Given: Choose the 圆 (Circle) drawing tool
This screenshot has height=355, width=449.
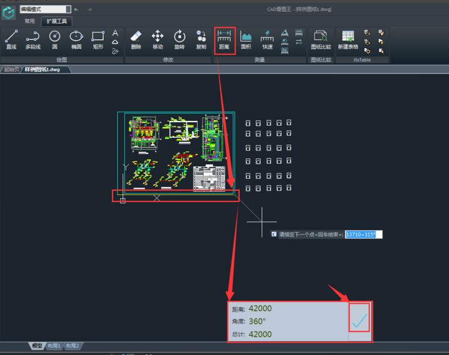Looking at the screenshot, I should click(55, 40).
